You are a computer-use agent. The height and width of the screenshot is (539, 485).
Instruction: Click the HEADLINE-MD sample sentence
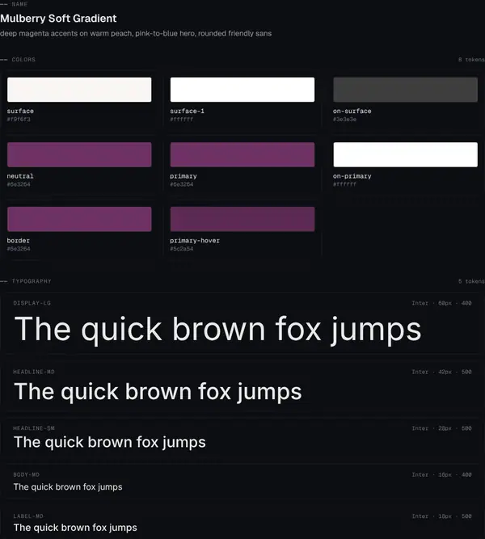[x=158, y=392]
